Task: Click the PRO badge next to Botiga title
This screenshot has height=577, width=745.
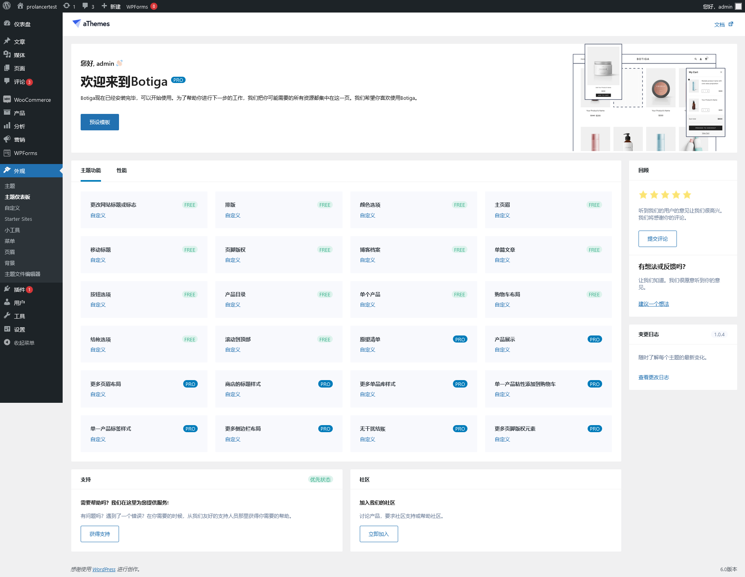Action: click(x=178, y=80)
